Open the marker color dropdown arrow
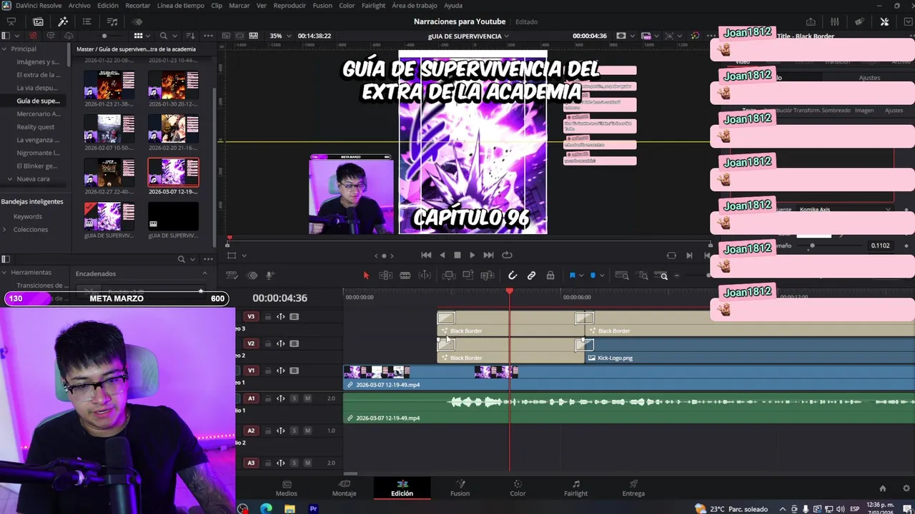915x514 pixels. [601, 276]
